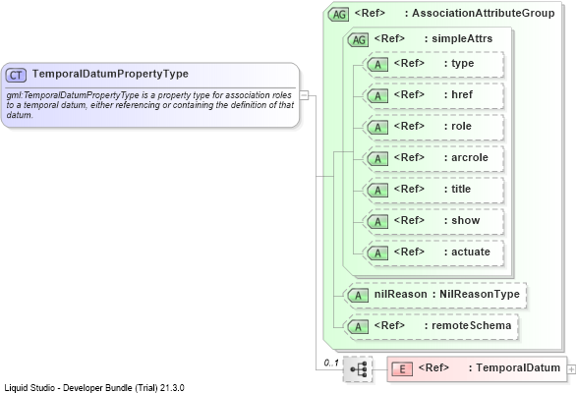Click the A icon of the arcrole attribute

tap(377, 159)
